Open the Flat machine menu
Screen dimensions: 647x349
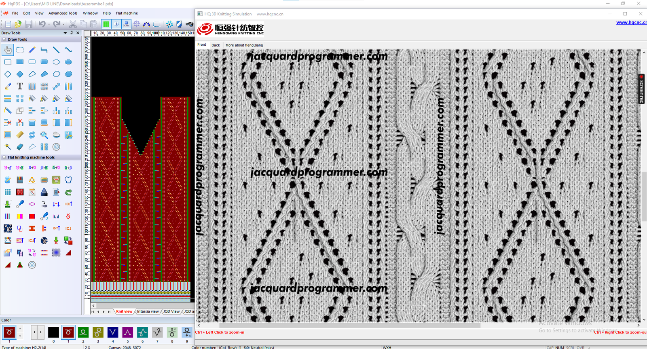point(127,13)
